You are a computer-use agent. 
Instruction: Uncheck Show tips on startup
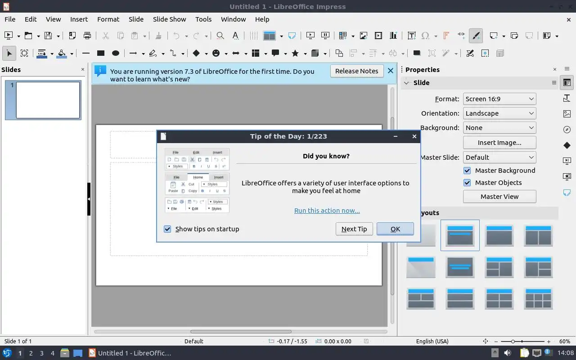167,229
